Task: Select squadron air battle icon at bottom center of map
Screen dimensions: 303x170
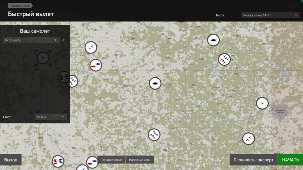Action: [x=154, y=135]
